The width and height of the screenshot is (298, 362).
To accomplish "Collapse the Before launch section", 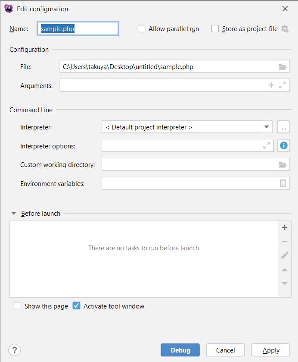I will pyautogui.click(x=14, y=213).
